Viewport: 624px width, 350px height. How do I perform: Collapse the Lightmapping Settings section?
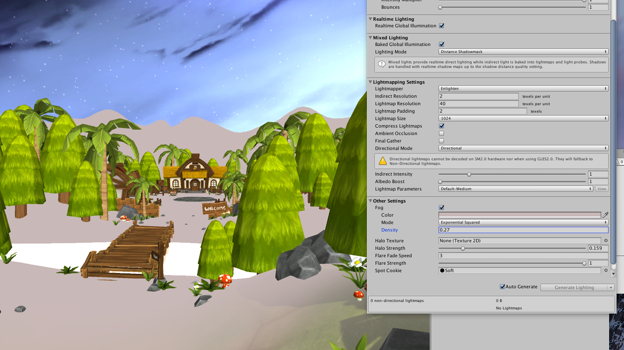tap(371, 82)
